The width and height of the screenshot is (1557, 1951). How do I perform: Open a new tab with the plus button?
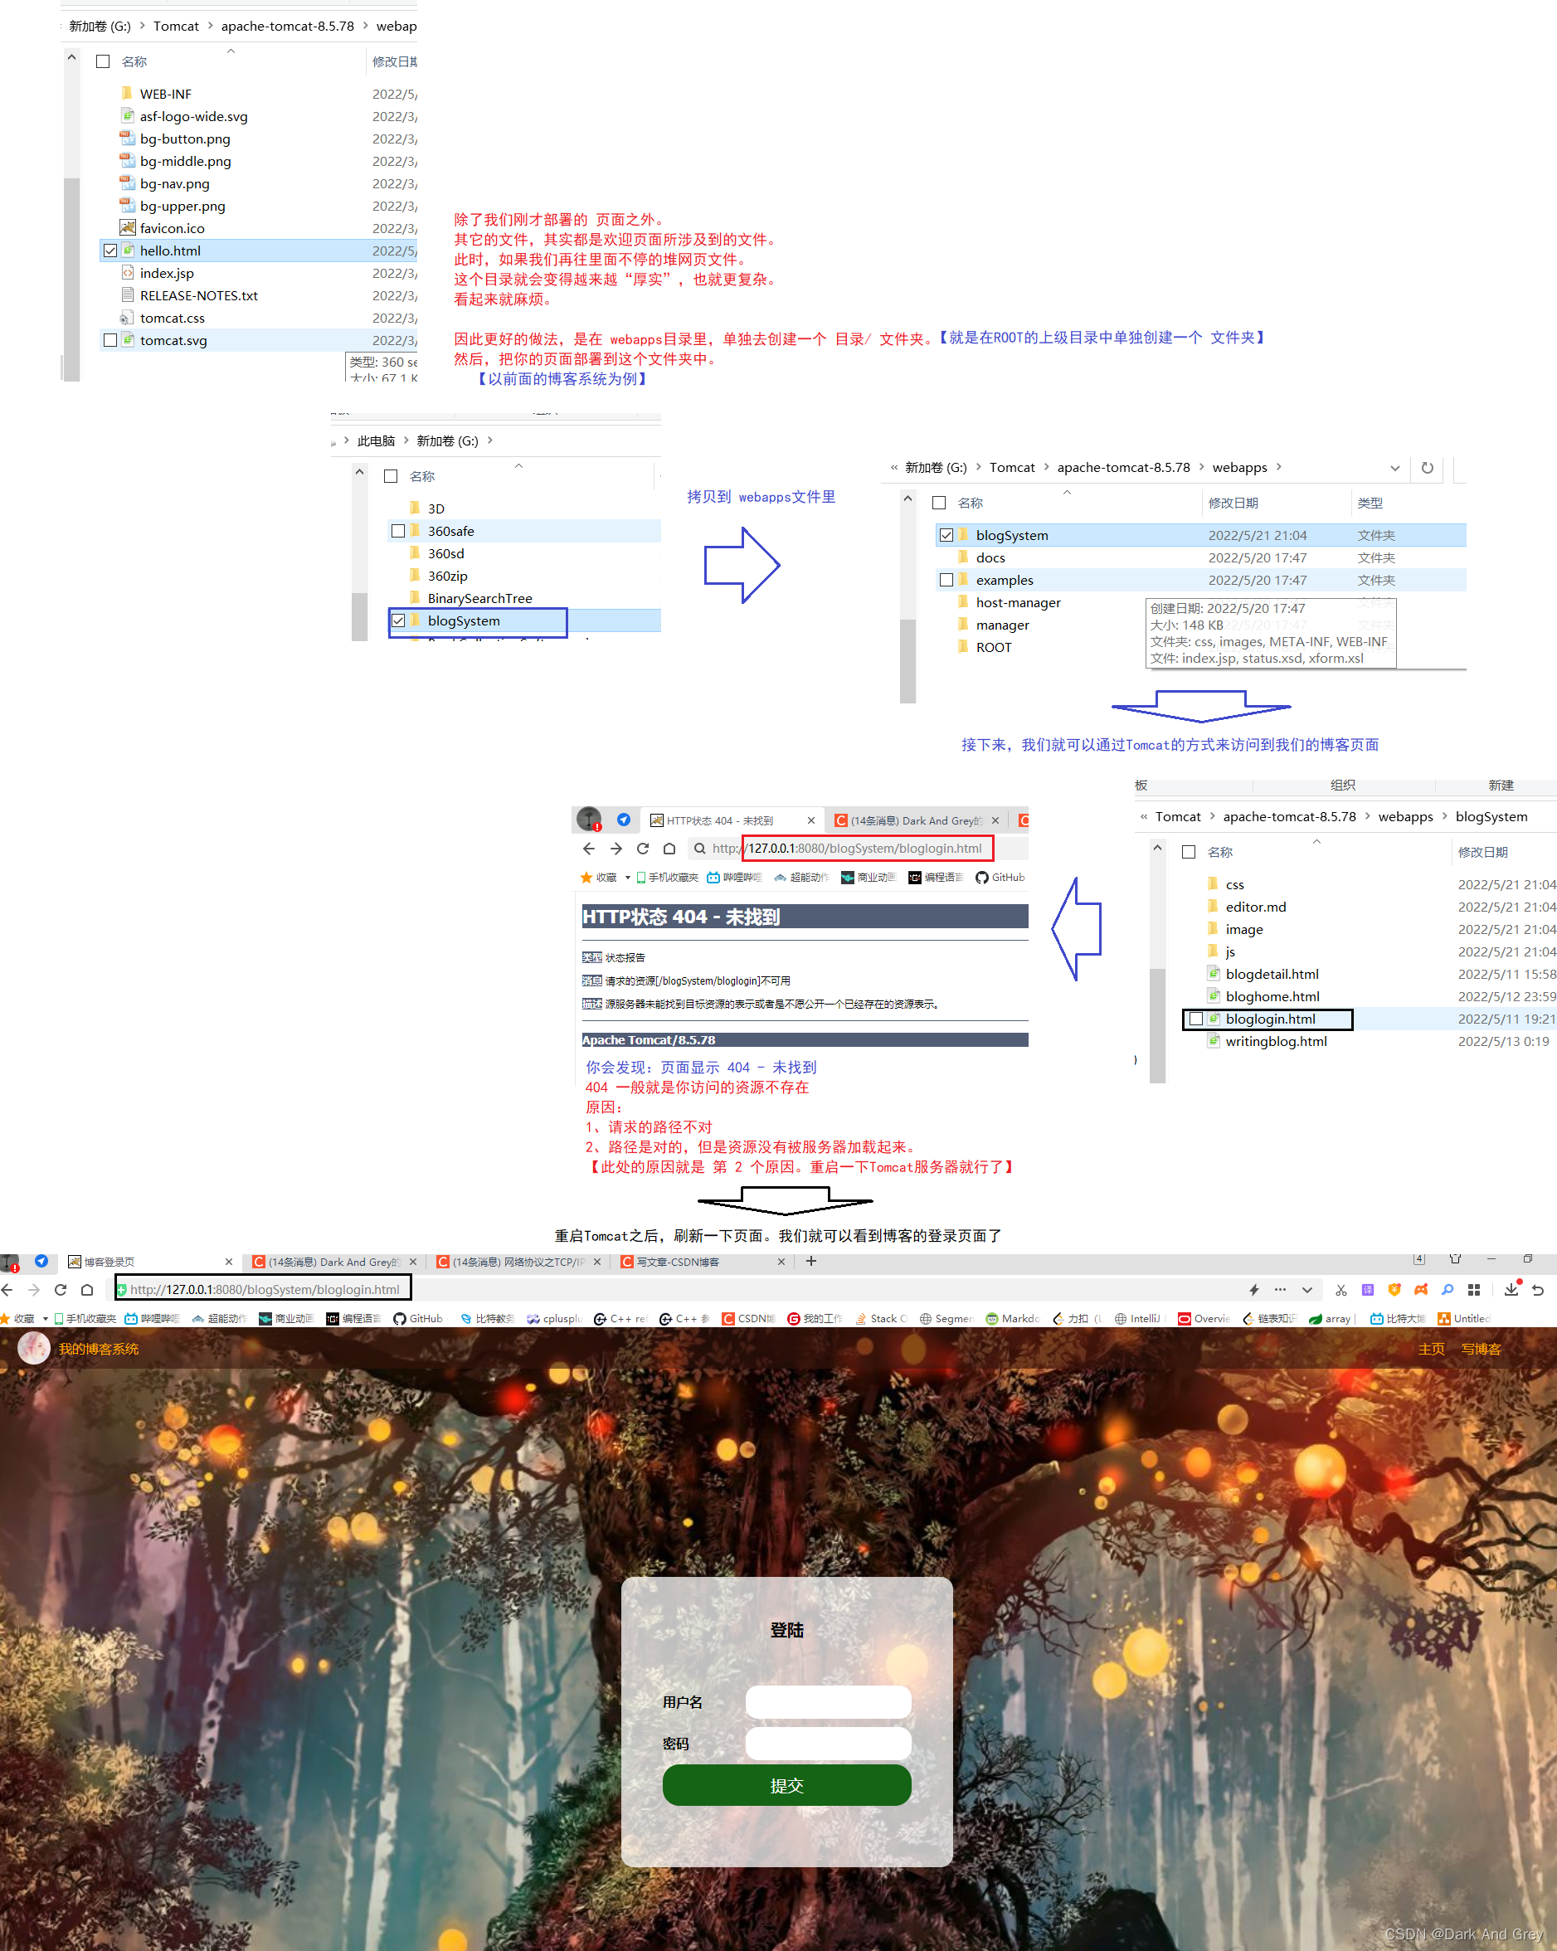pyautogui.click(x=811, y=1261)
